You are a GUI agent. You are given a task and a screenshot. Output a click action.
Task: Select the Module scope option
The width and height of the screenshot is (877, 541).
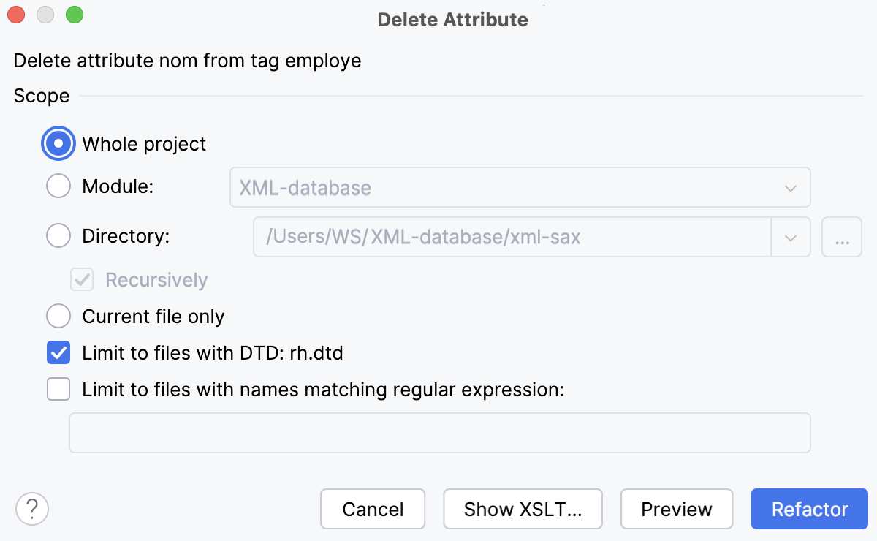click(x=58, y=186)
